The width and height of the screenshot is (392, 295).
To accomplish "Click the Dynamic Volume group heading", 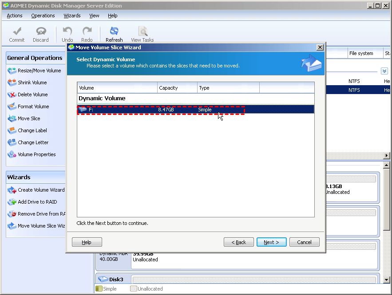I will pos(102,98).
